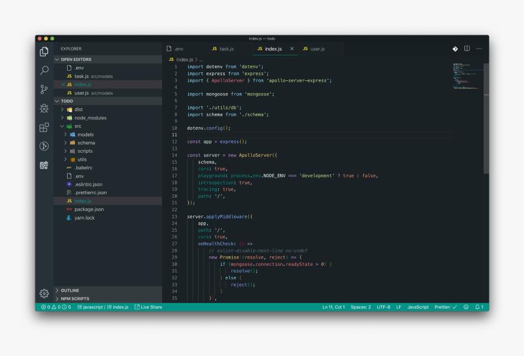Click the feedback smiley in status bar
524x356 pixels.
tap(466, 307)
